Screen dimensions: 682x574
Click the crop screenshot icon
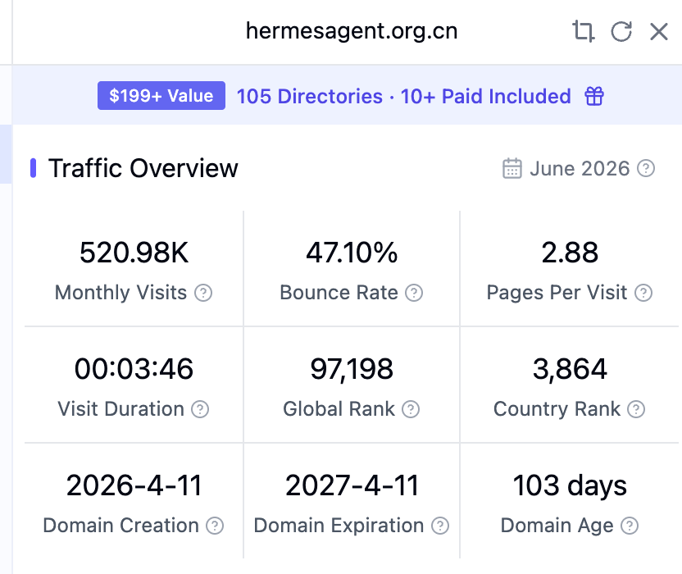pos(584,31)
